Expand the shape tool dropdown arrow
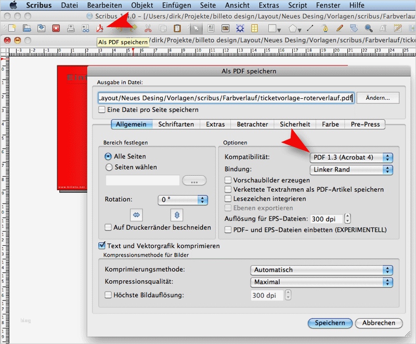The width and height of the screenshot is (416, 344). (x=279, y=30)
